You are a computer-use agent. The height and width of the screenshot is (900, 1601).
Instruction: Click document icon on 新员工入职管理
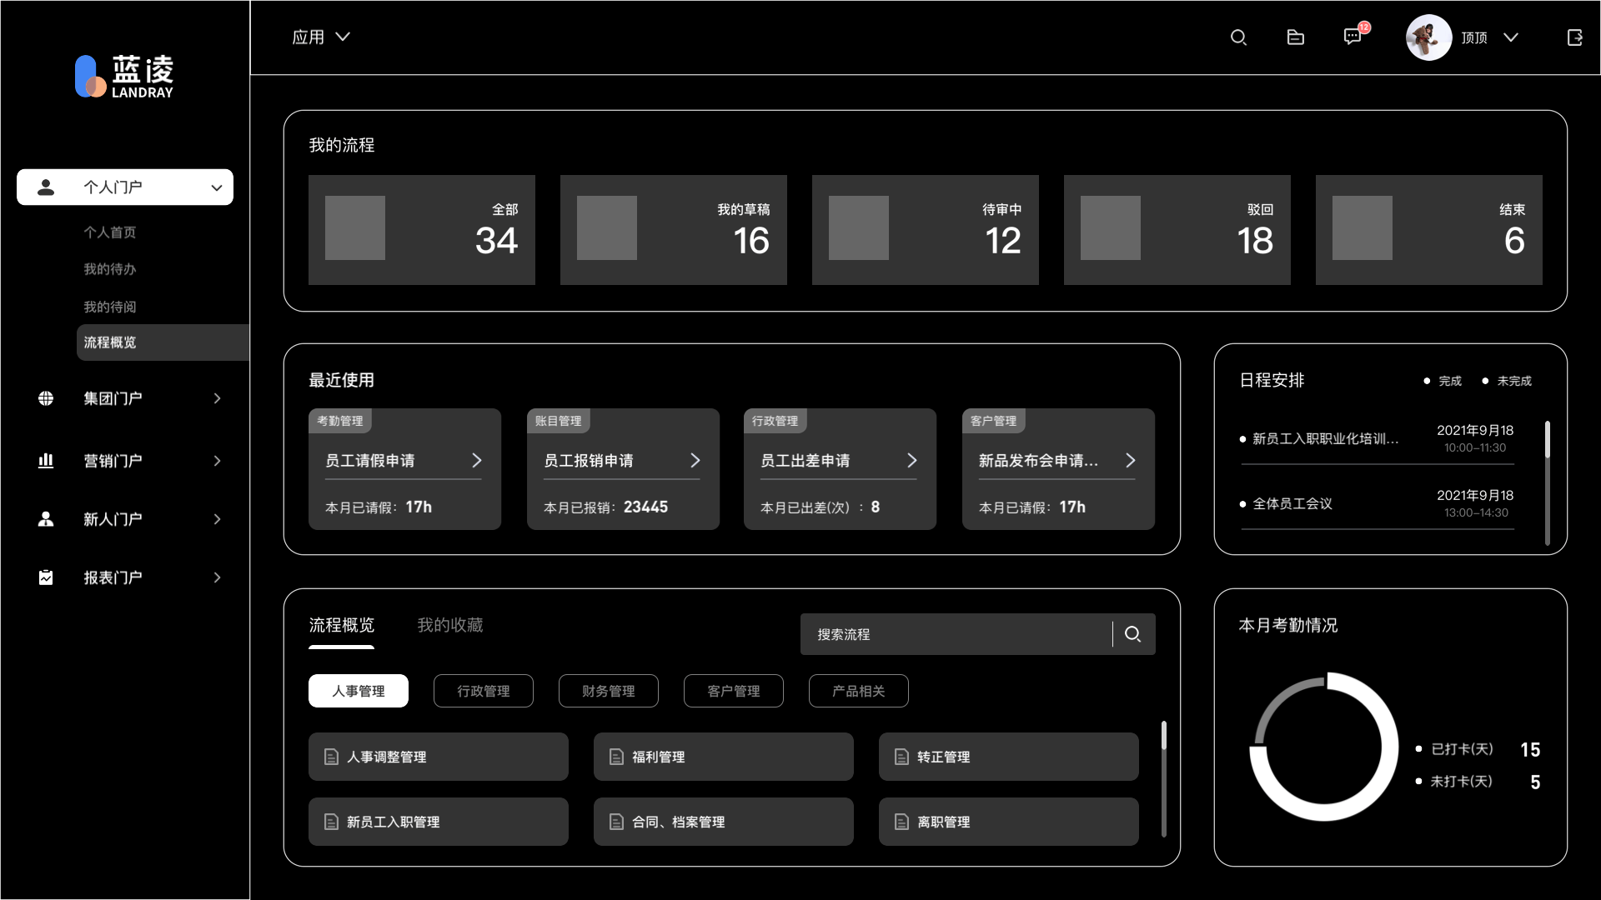[331, 822]
